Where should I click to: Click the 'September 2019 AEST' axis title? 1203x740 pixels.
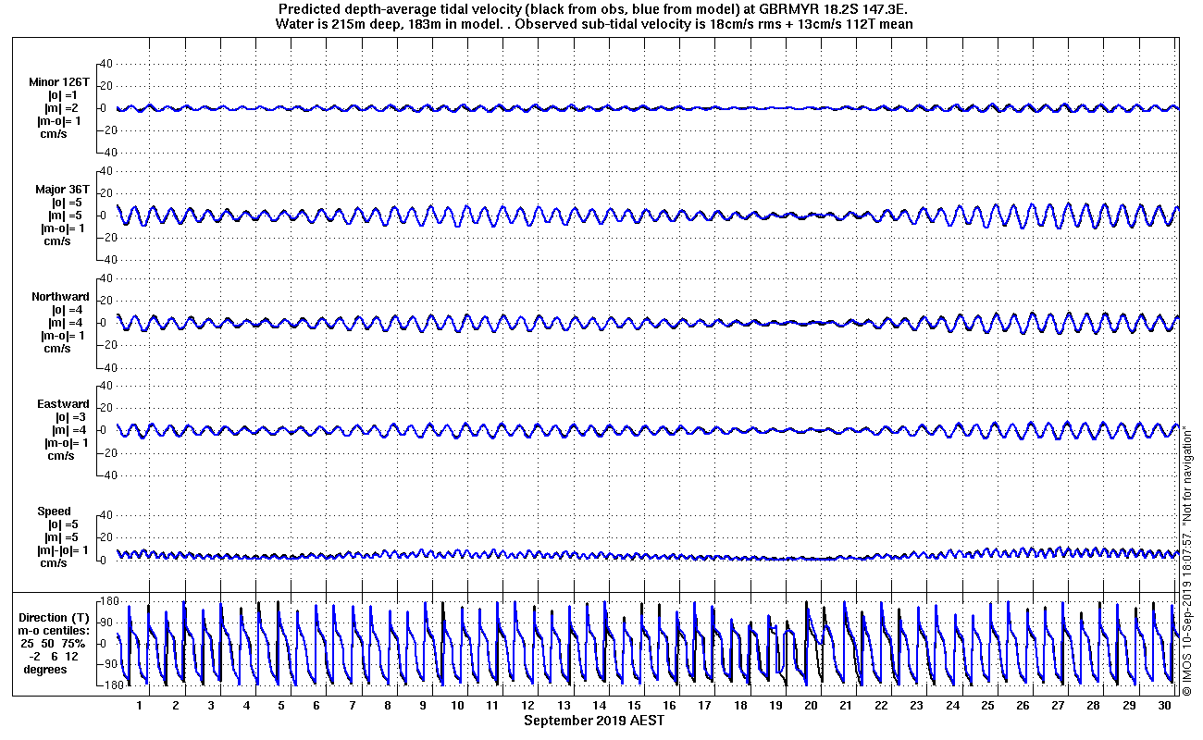pyautogui.click(x=594, y=721)
